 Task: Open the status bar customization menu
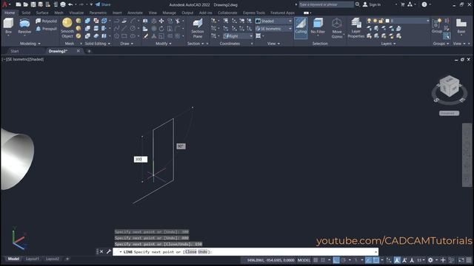(469, 260)
